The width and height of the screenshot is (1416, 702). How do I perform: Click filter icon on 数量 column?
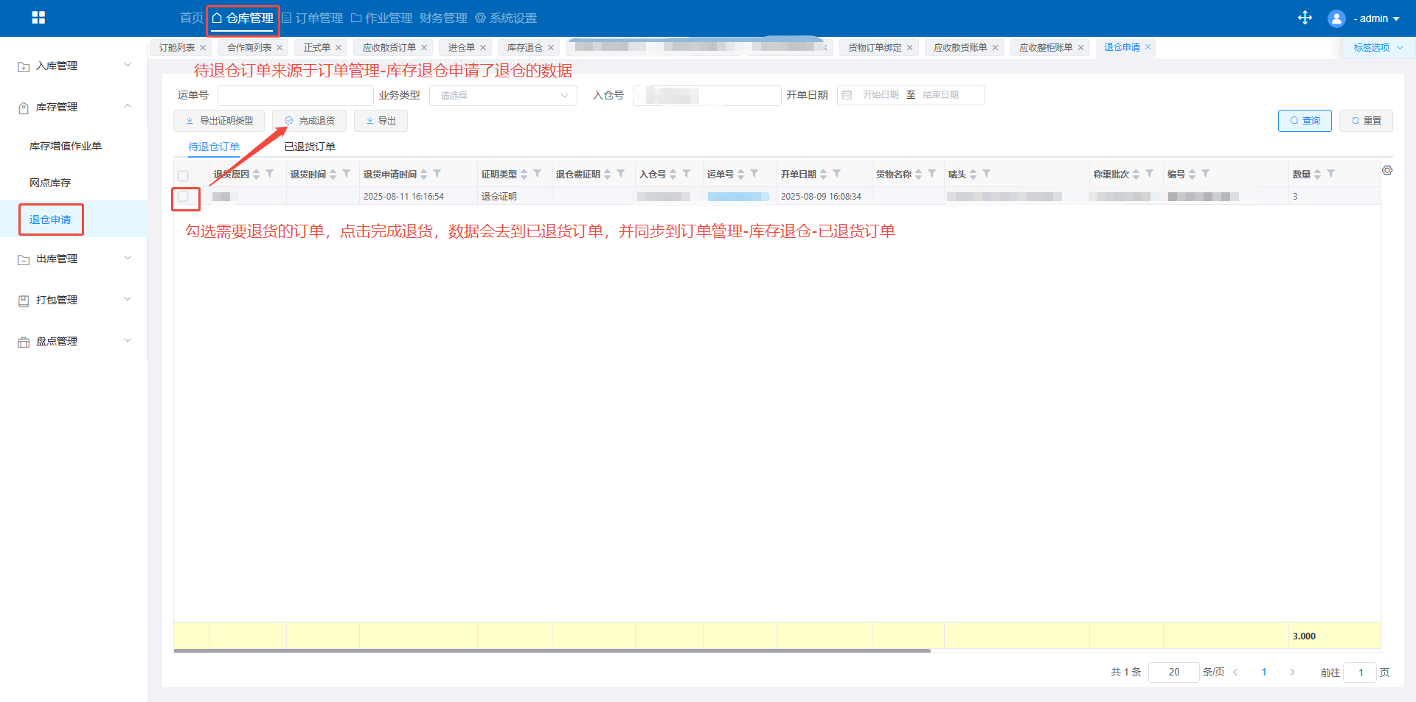tap(1330, 174)
